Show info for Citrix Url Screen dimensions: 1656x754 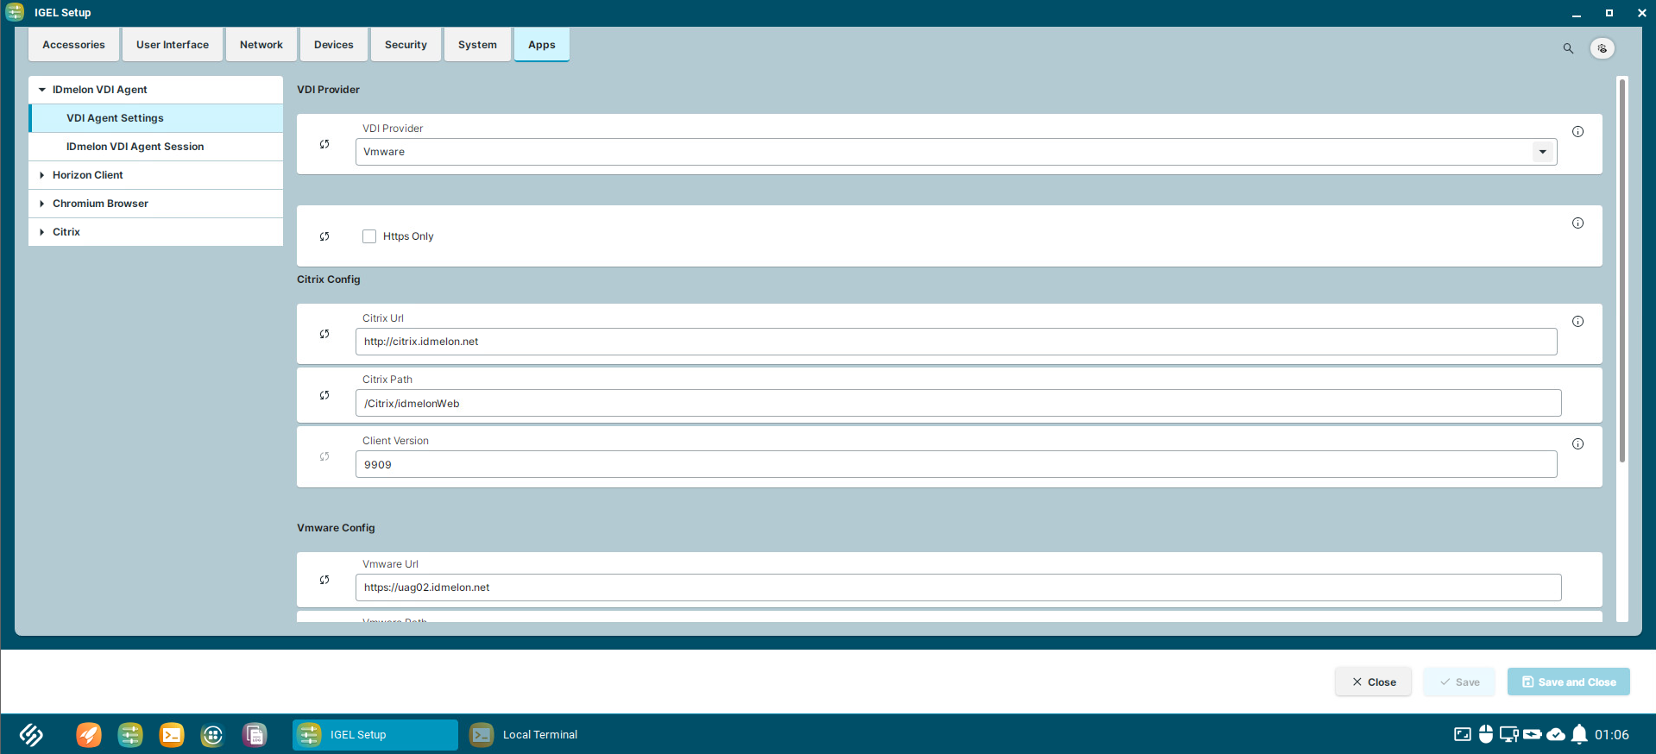pyautogui.click(x=1577, y=322)
